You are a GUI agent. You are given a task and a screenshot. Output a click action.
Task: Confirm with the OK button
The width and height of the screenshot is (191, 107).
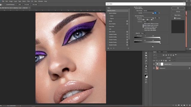178,8
